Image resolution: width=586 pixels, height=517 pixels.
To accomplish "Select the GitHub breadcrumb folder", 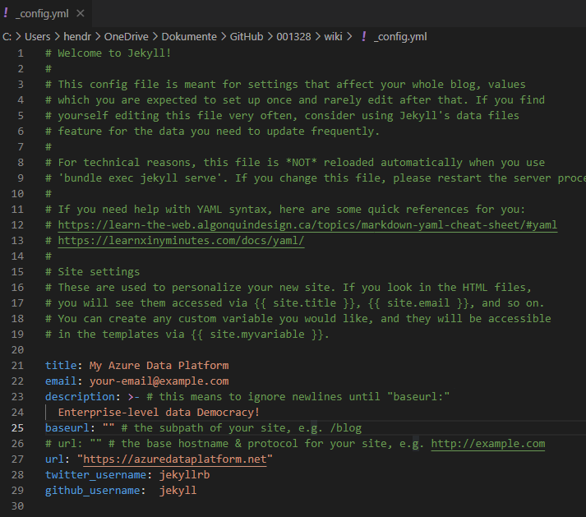I will pos(245,36).
